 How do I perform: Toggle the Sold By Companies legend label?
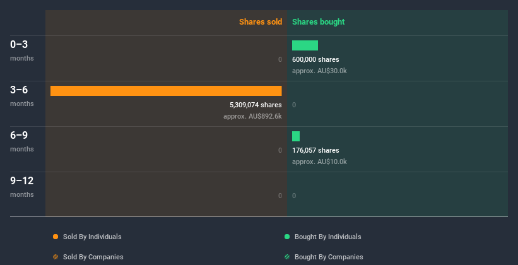point(93,257)
